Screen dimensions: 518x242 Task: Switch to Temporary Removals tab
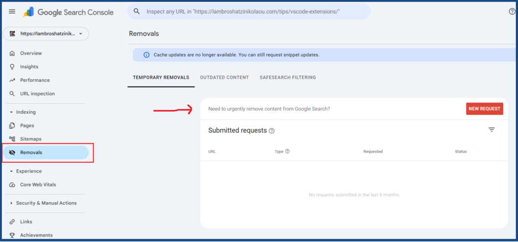tap(161, 78)
